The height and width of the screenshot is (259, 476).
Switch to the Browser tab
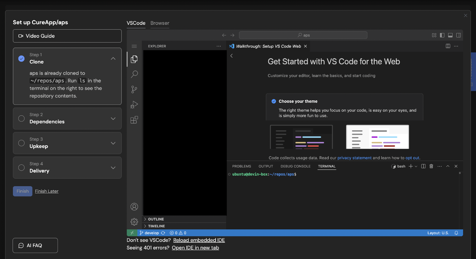[x=160, y=23]
